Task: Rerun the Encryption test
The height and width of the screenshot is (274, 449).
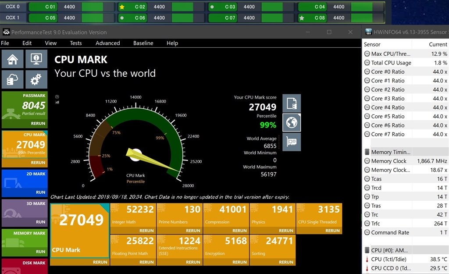Action: (x=239, y=262)
